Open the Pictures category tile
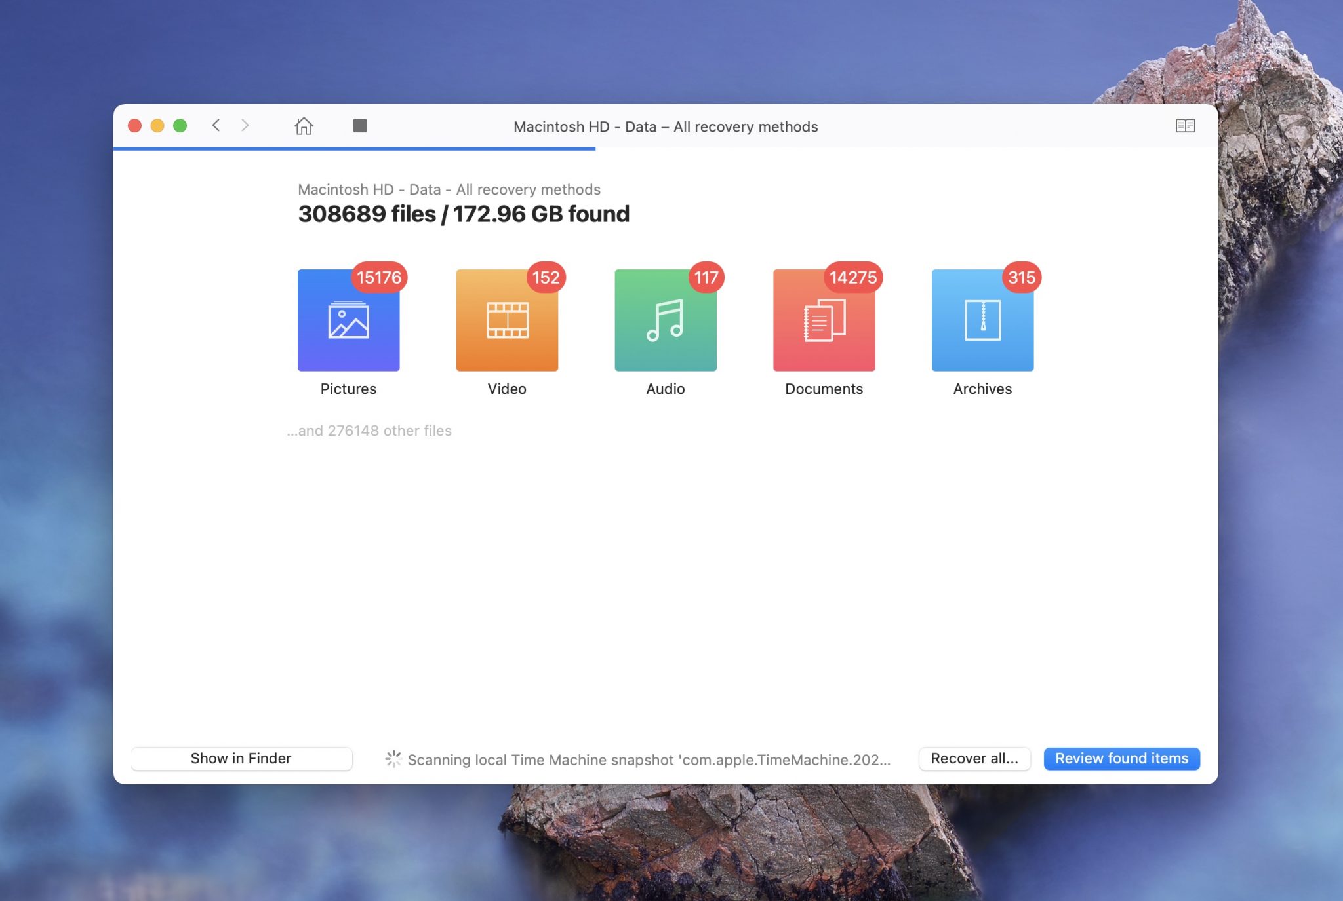Screen dimensions: 1343x901 [x=348, y=320]
